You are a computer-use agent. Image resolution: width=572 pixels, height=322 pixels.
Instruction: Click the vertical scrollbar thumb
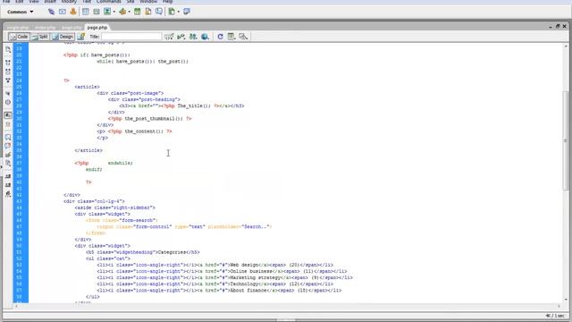pyautogui.click(x=566, y=140)
